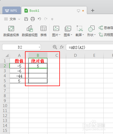
Task: Switch to the WPS home tab
Action: (11, 10)
